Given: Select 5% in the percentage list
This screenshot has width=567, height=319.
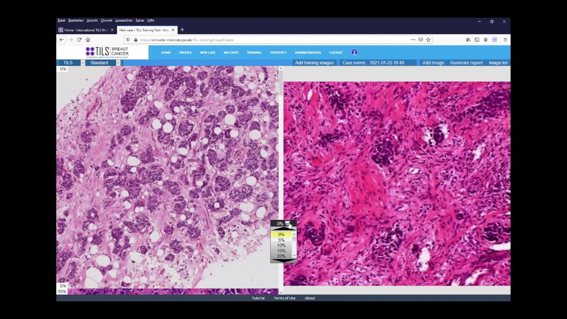Looking at the screenshot, I should [281, 240].
